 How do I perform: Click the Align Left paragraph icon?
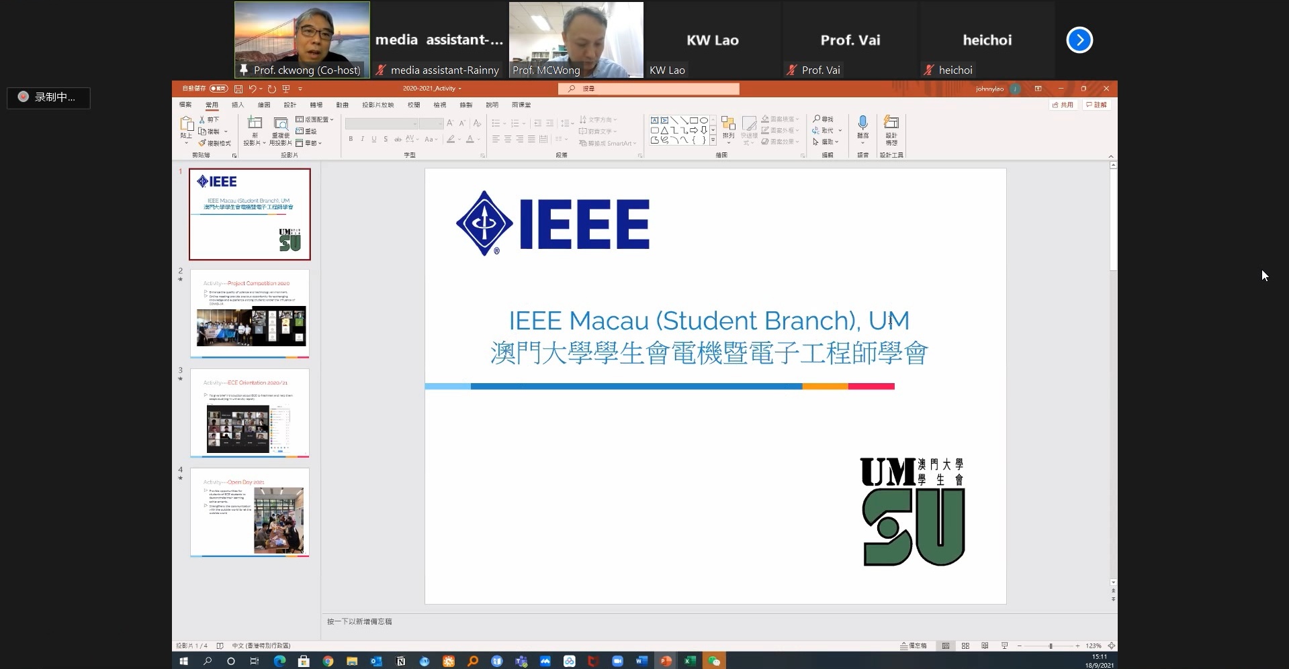[x=496, y=139]
